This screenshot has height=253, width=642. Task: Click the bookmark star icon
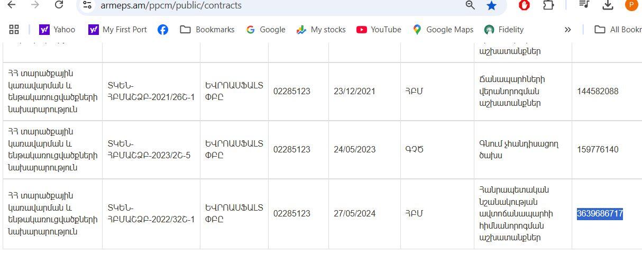coord(492,5)
